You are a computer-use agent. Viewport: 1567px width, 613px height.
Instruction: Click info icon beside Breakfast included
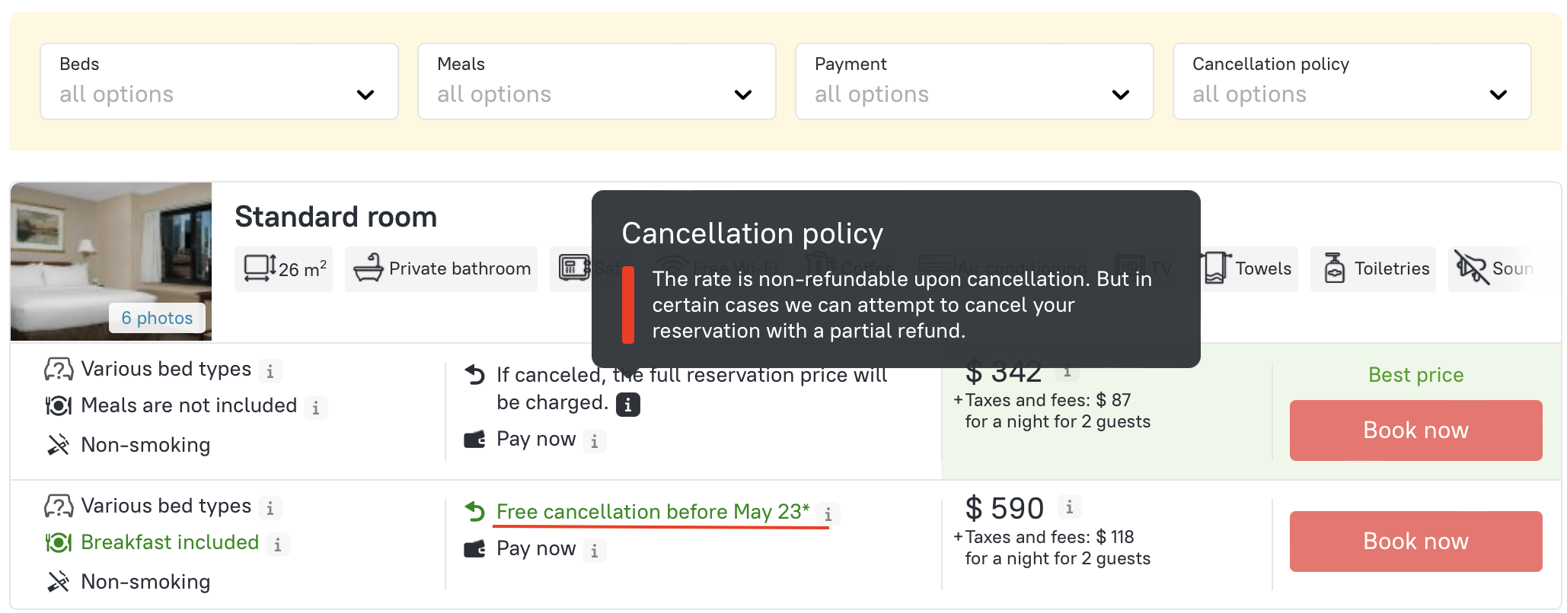pos(278,545)
